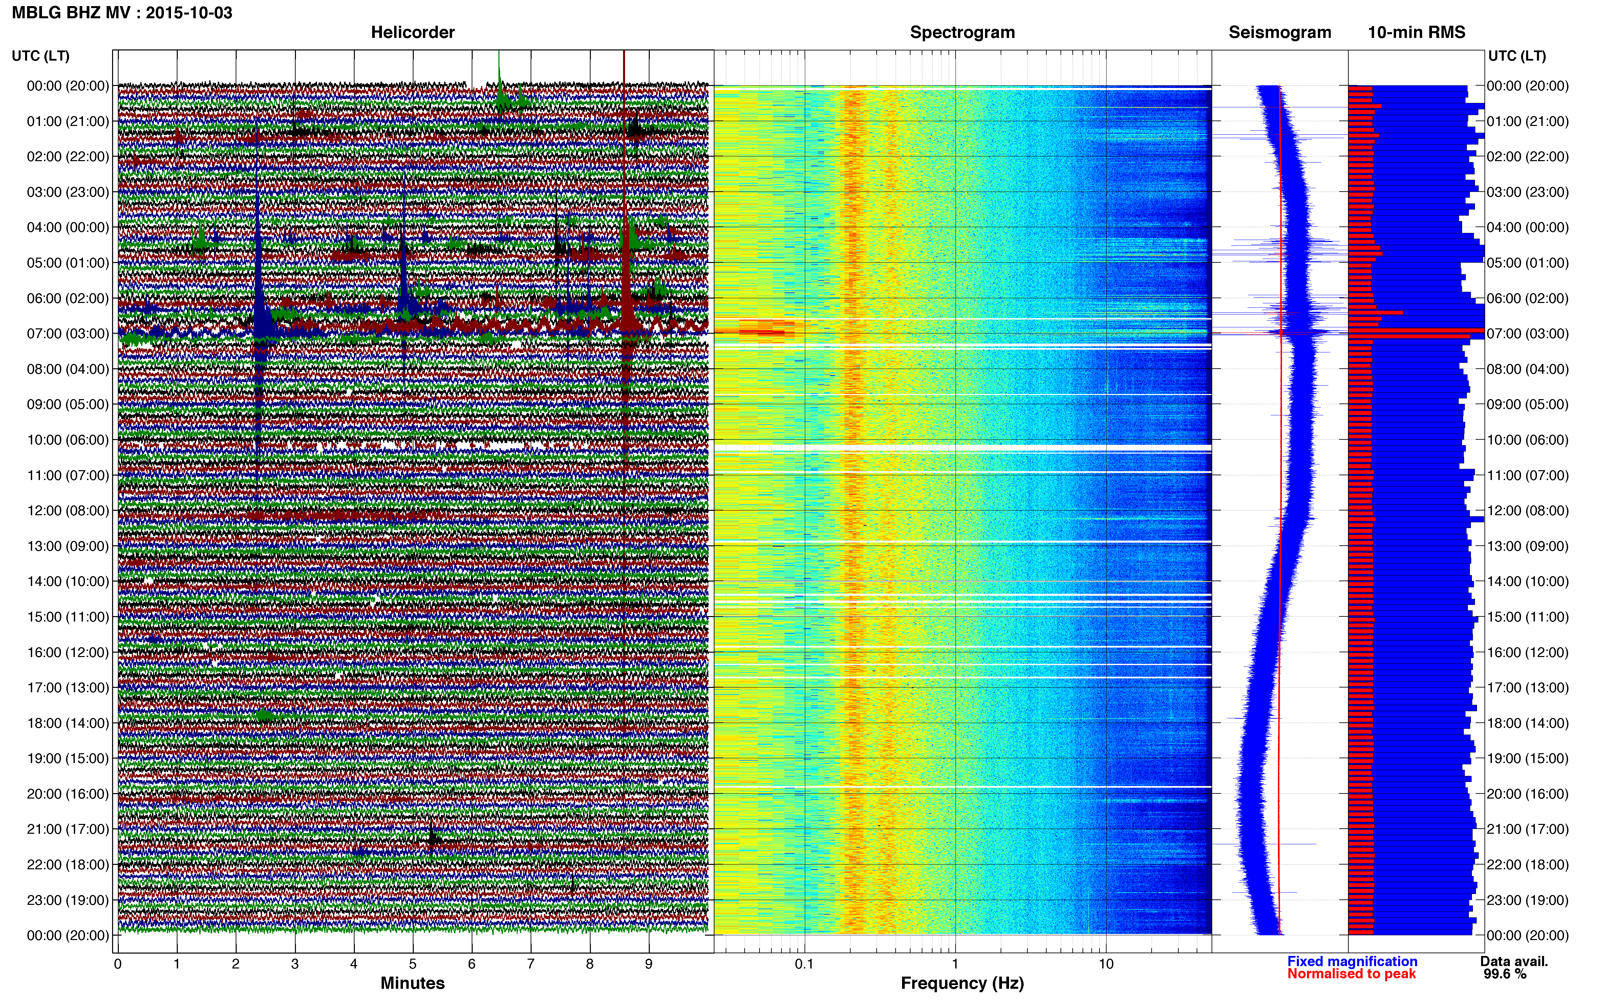Click 02:00 (22:00) on the Helicorder time axis
Viewport: 1605px width, 1003px height.
[68, 156]
